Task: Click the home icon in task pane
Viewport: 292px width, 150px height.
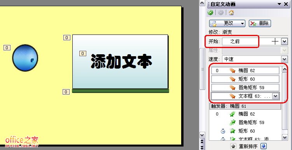Action: 231,13
